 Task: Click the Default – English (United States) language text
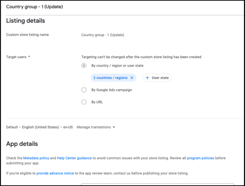(39, 127)
